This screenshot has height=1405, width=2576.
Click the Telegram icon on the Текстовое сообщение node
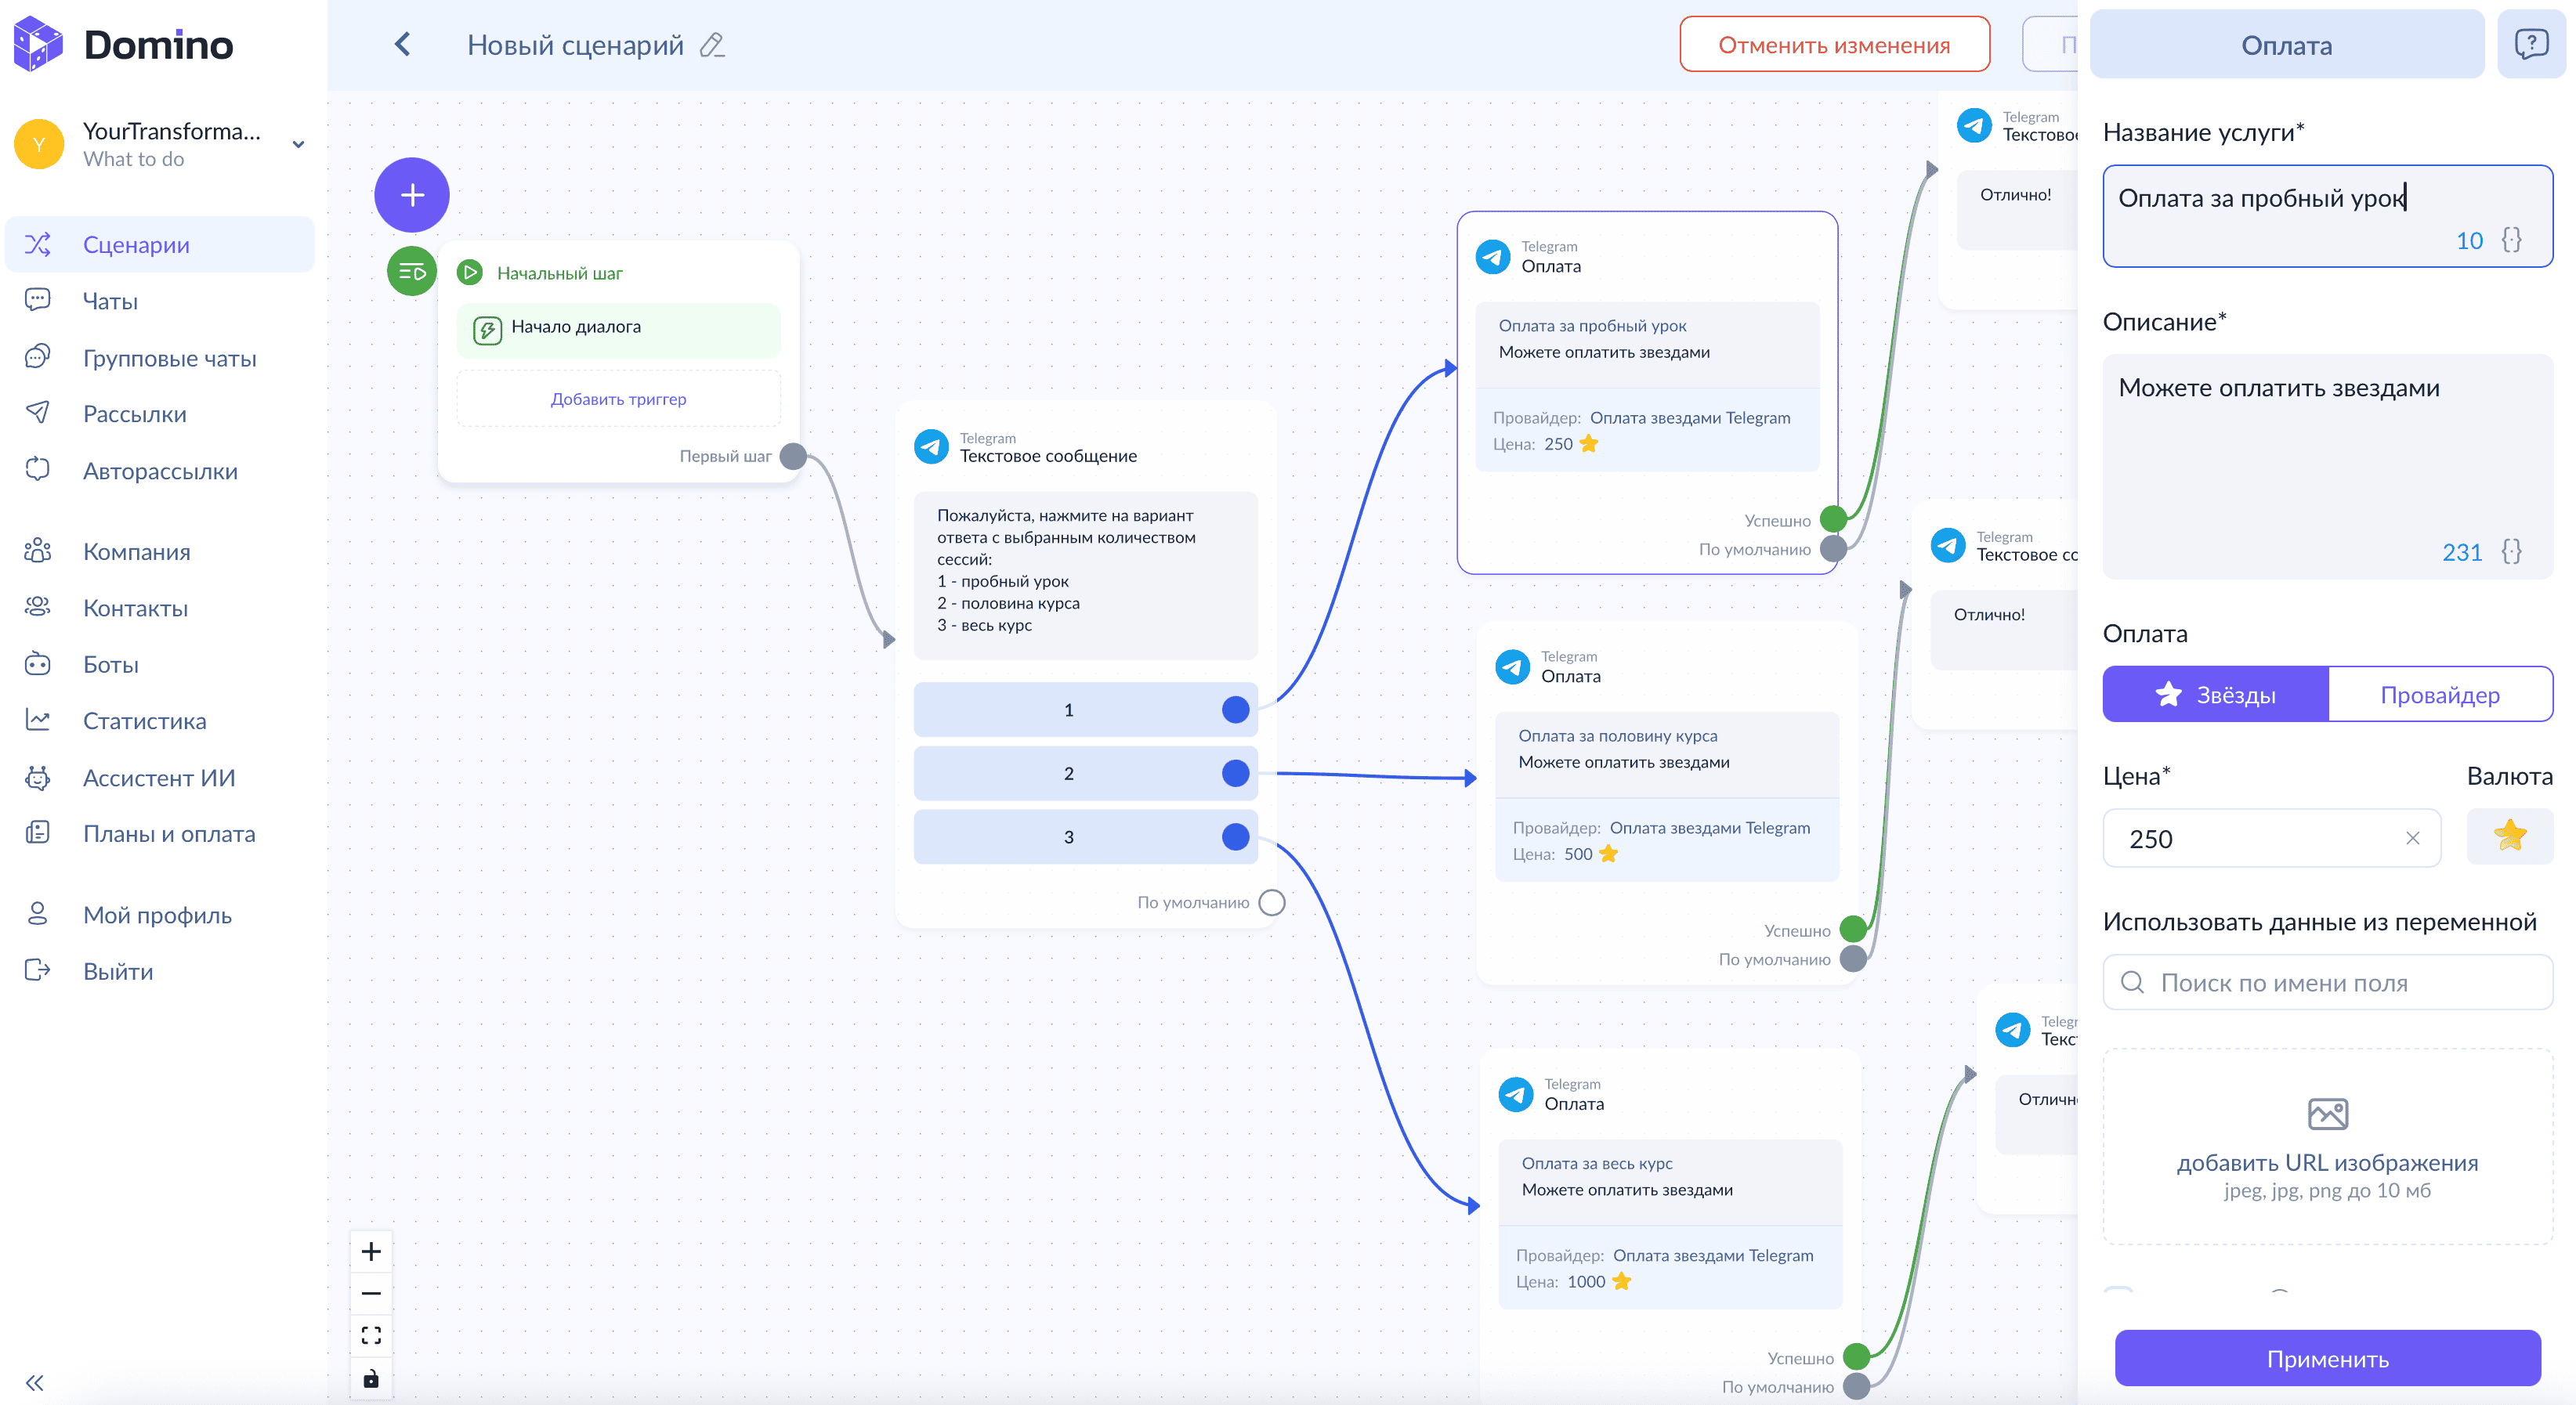(931, 446)
